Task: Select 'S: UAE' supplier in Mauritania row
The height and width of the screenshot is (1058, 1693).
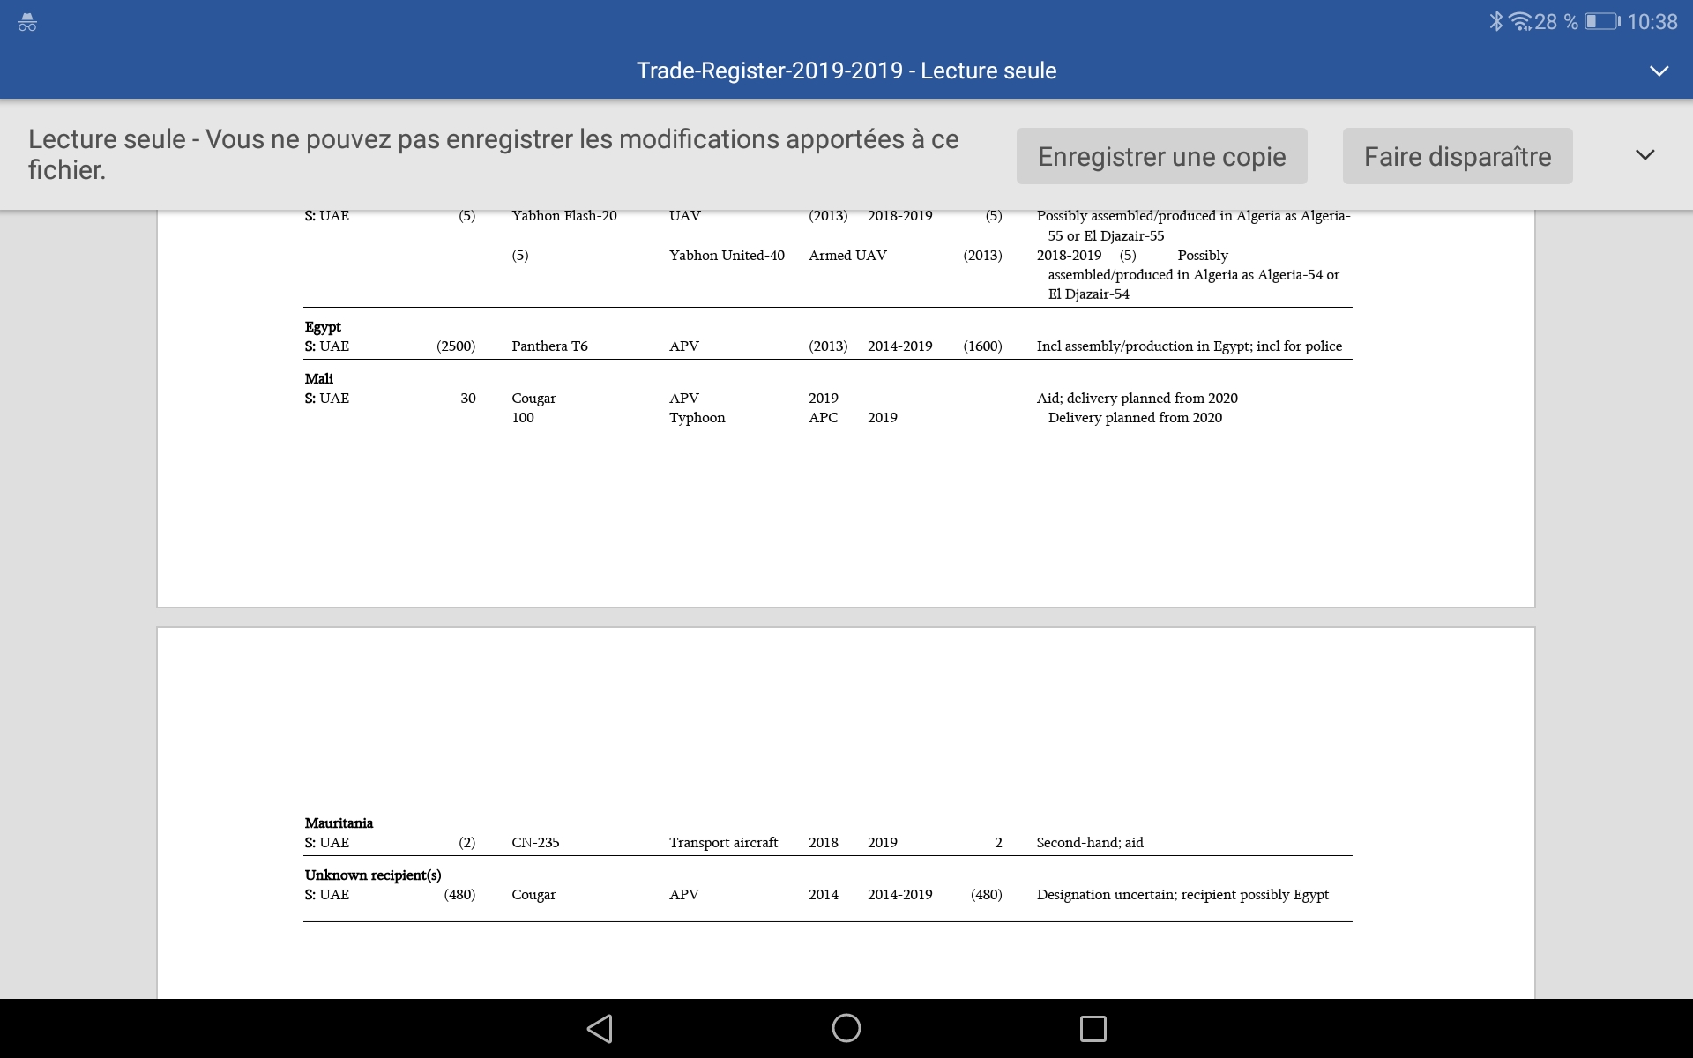Action: 326,842
